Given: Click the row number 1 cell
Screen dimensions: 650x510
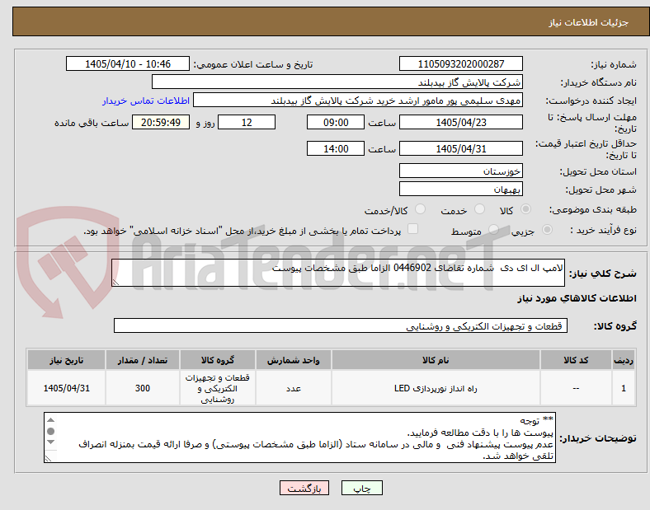Looking at the screenshot, I should [624, 388].
